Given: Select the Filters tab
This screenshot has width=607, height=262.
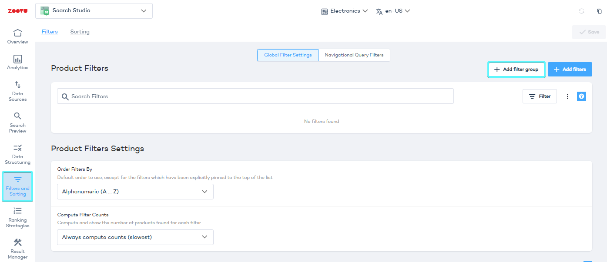Looking at the screenshot, I should click(x=49, y=31).
